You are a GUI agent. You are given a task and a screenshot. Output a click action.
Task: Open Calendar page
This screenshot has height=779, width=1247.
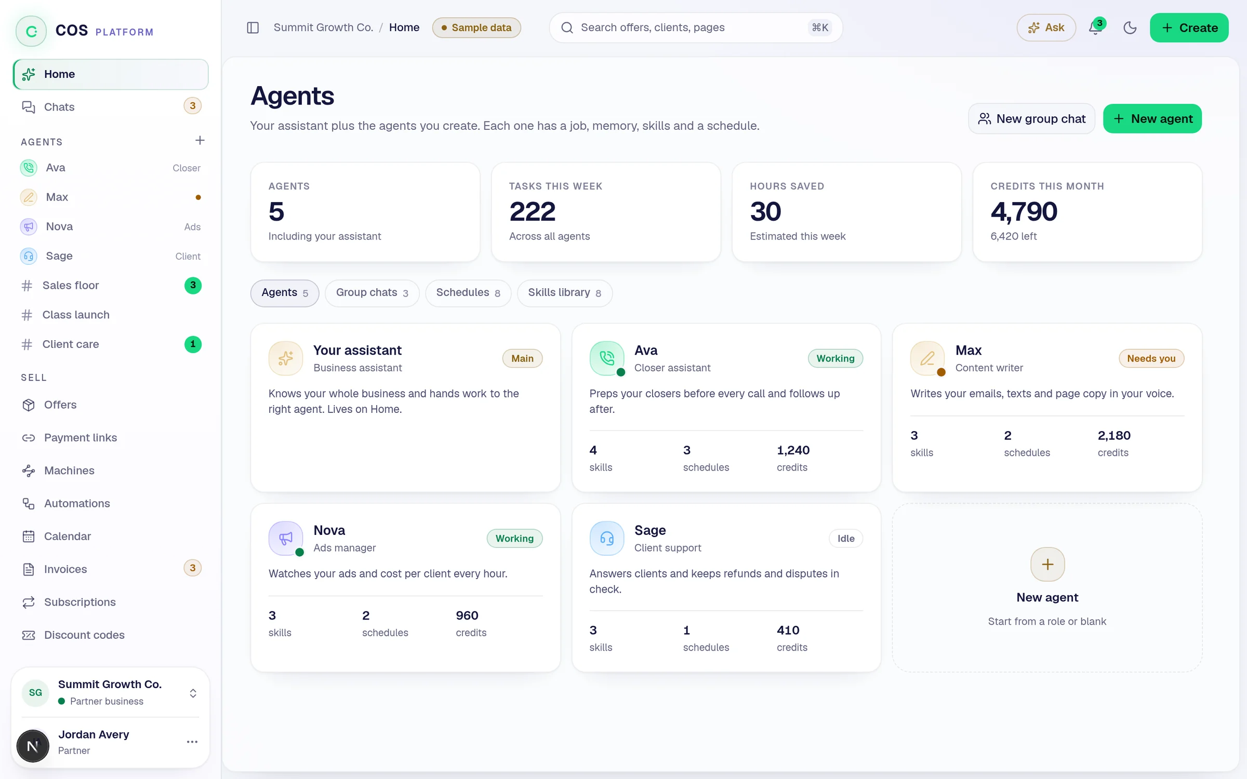pyautogui.click(x=110, y=536)
